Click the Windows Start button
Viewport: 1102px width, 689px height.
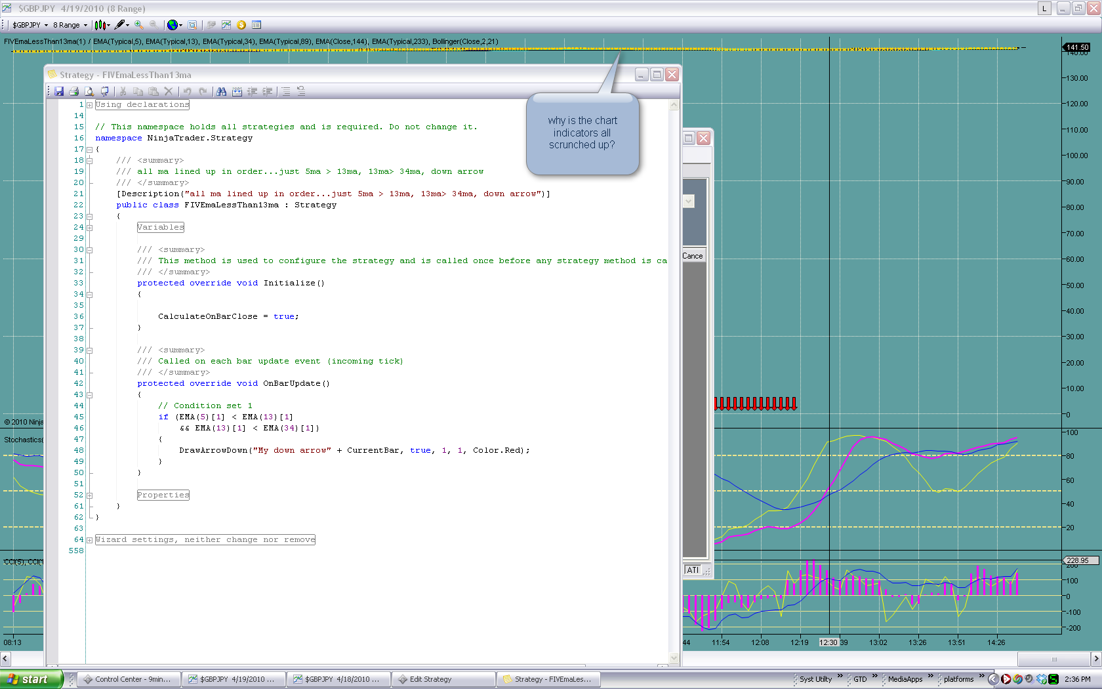[x=31, y=679]
